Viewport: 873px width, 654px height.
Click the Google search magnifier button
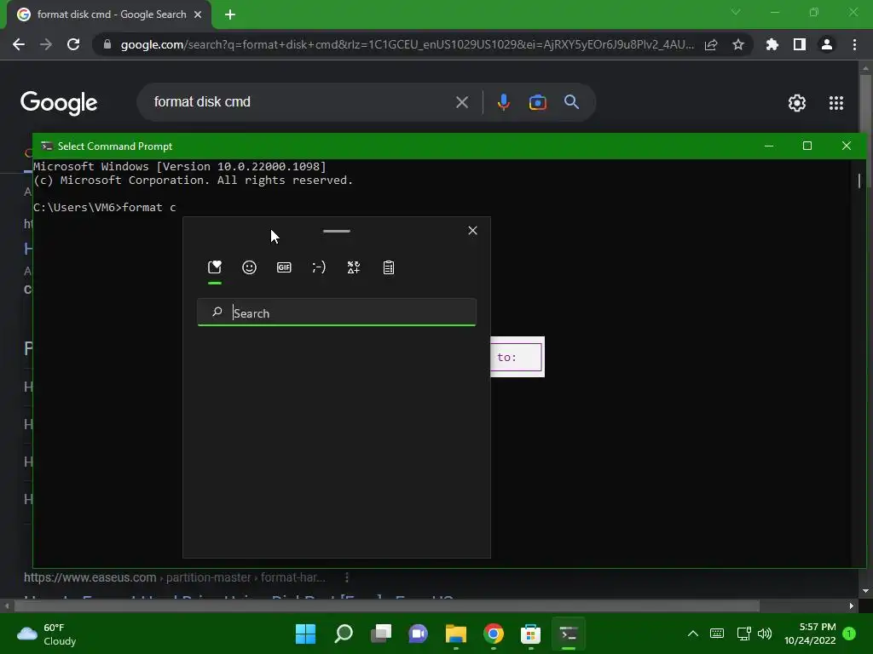pos(571,102)
